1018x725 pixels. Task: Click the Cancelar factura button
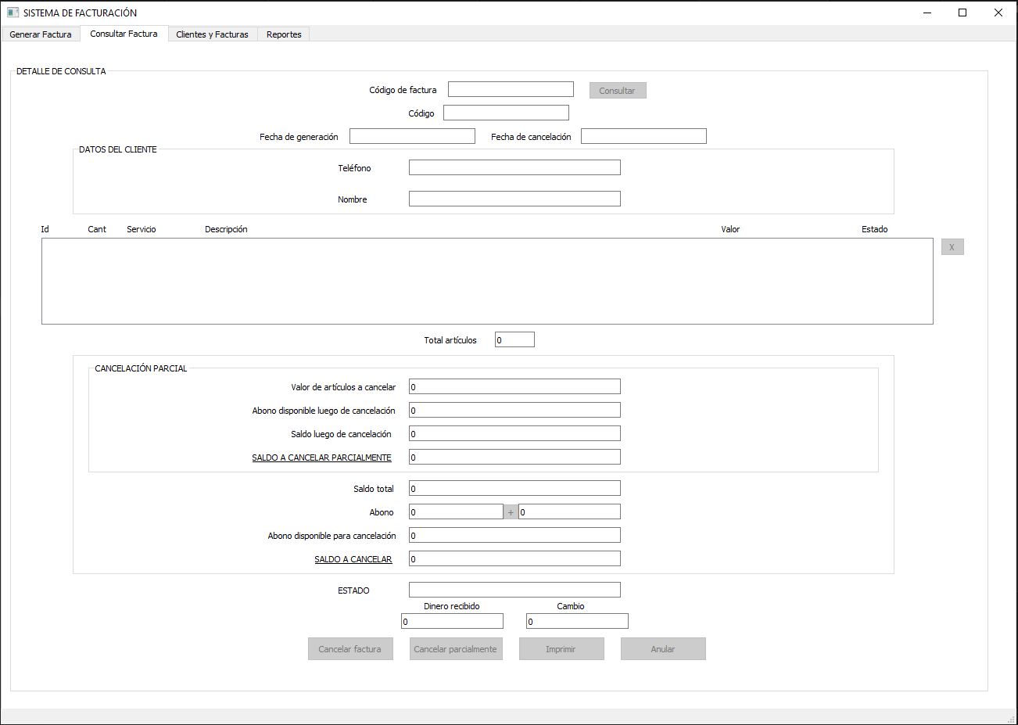[x=349, y=649]
